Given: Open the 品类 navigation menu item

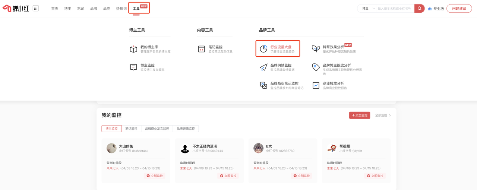Looking at the screenshot, I should point(107,9).
